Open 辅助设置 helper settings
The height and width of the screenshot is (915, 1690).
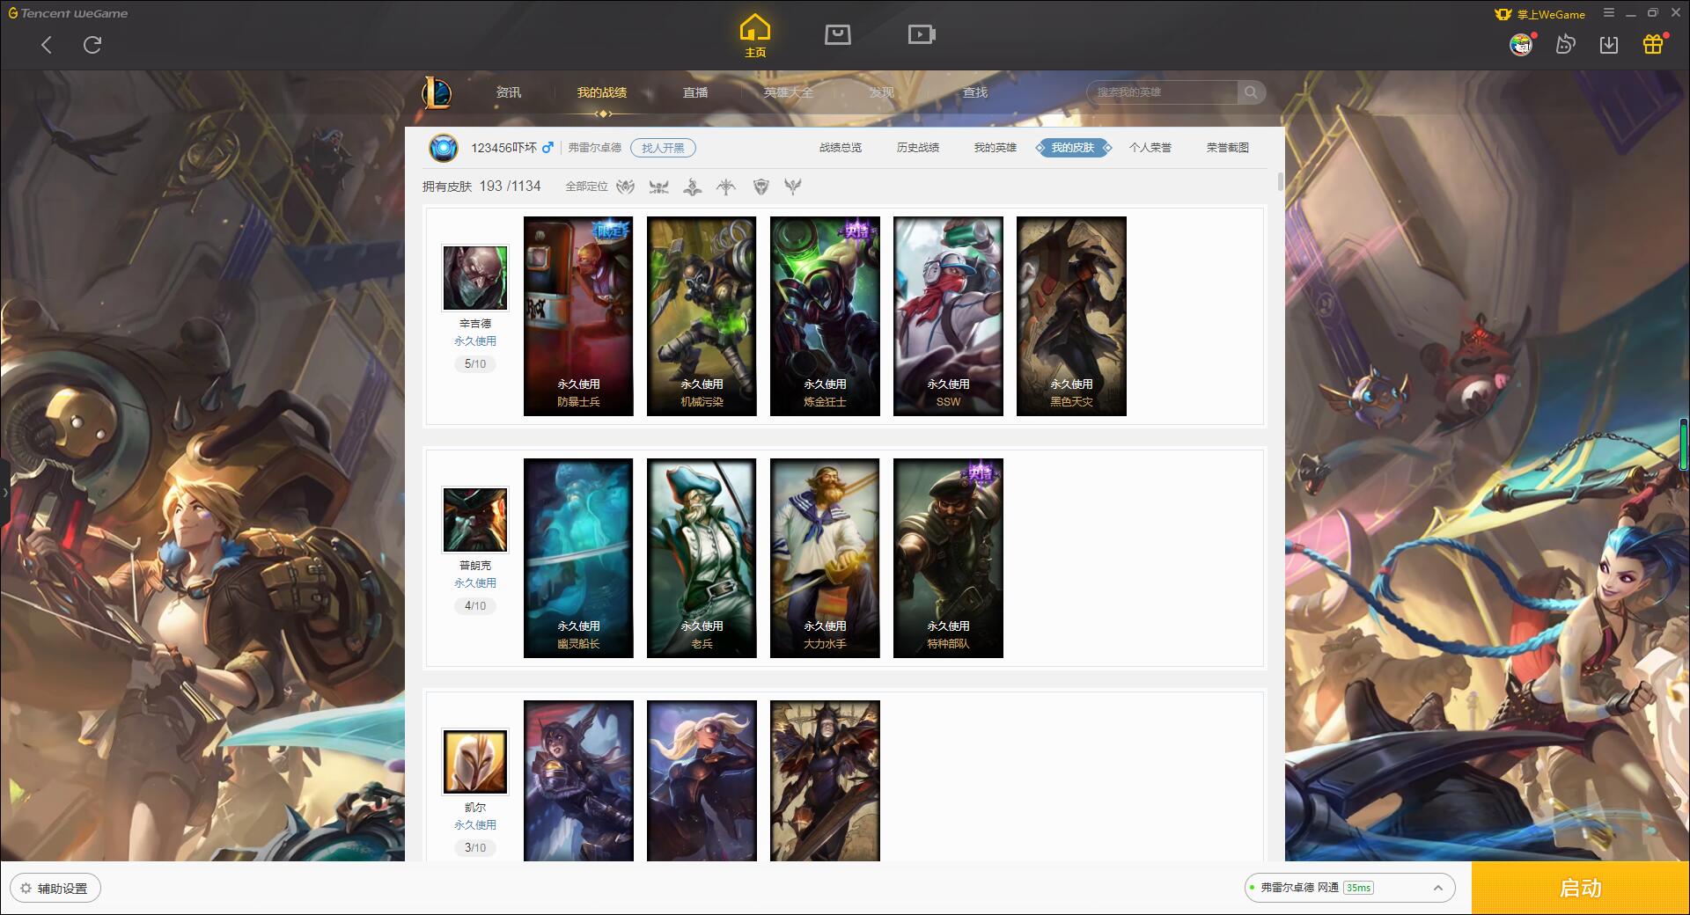tap(55, 889)
